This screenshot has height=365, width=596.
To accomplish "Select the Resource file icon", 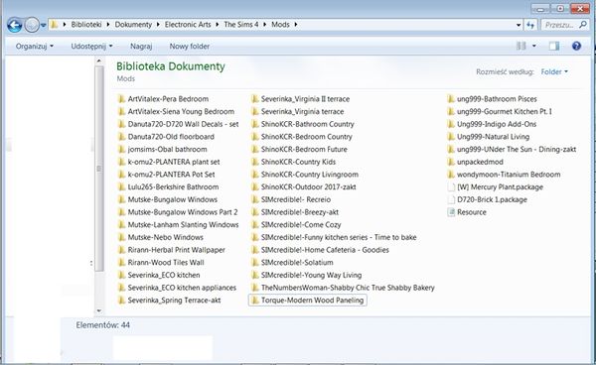I will [451, 212].
